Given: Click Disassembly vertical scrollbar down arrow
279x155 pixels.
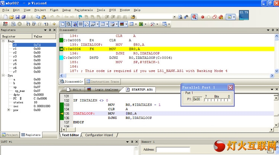Looking at the screenshot, I should [276, 71].
